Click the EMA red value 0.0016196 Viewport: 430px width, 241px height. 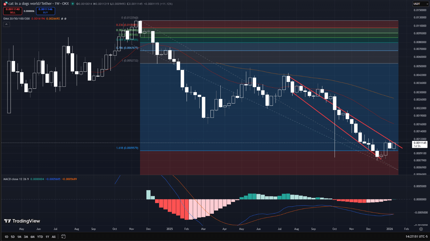(38, 19)
